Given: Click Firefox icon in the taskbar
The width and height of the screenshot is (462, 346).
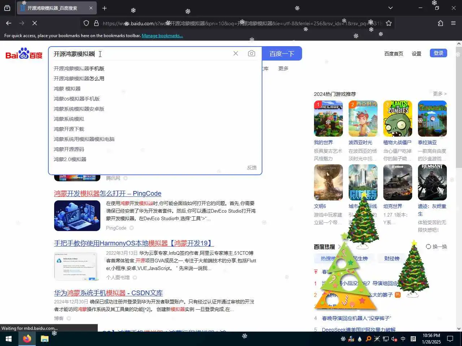Looking at the screenshot, I should point(27,339).
